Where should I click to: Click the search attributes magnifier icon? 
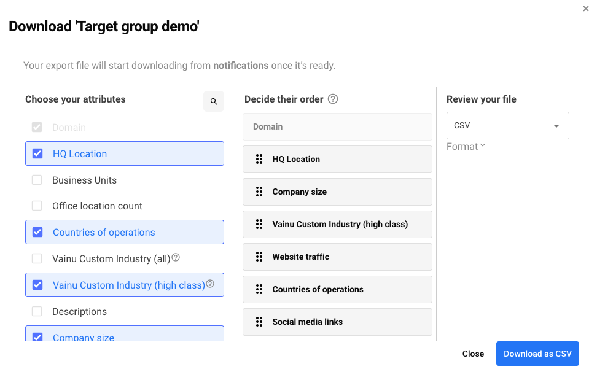(x=214, y=102)
